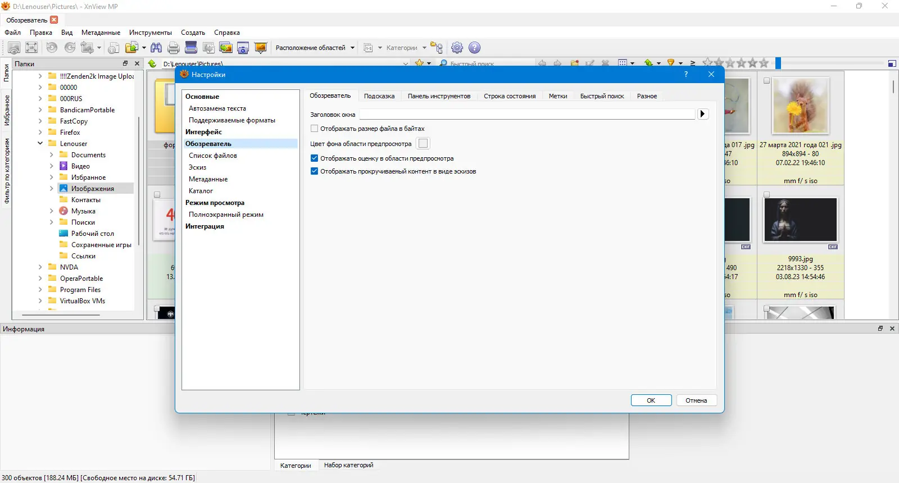Adjust the thumbnail size slider handle
899x483 pixels.
click(778, 63)
